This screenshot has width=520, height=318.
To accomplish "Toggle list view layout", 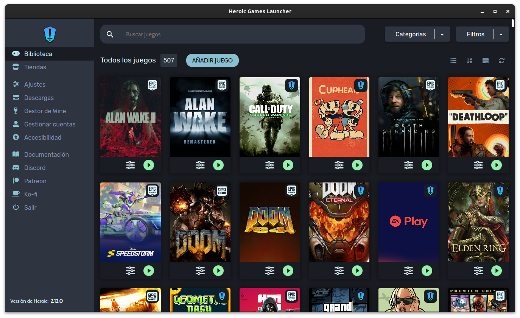I will (x=453, y=61).
